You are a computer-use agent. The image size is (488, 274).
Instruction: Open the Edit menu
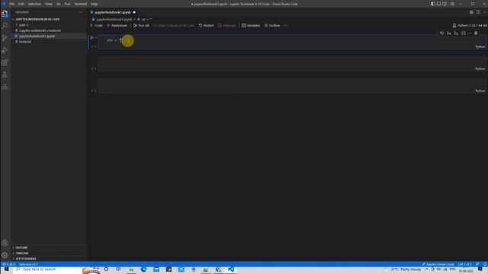pyautogui.click(x=21, y=4)
